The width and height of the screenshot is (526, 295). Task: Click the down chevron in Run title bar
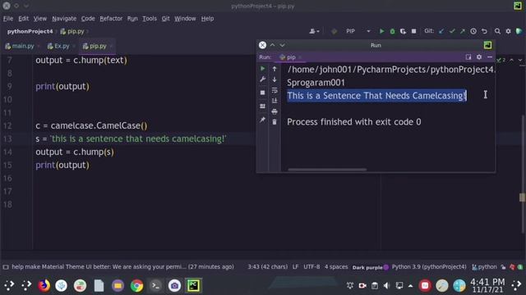point(282,45)
